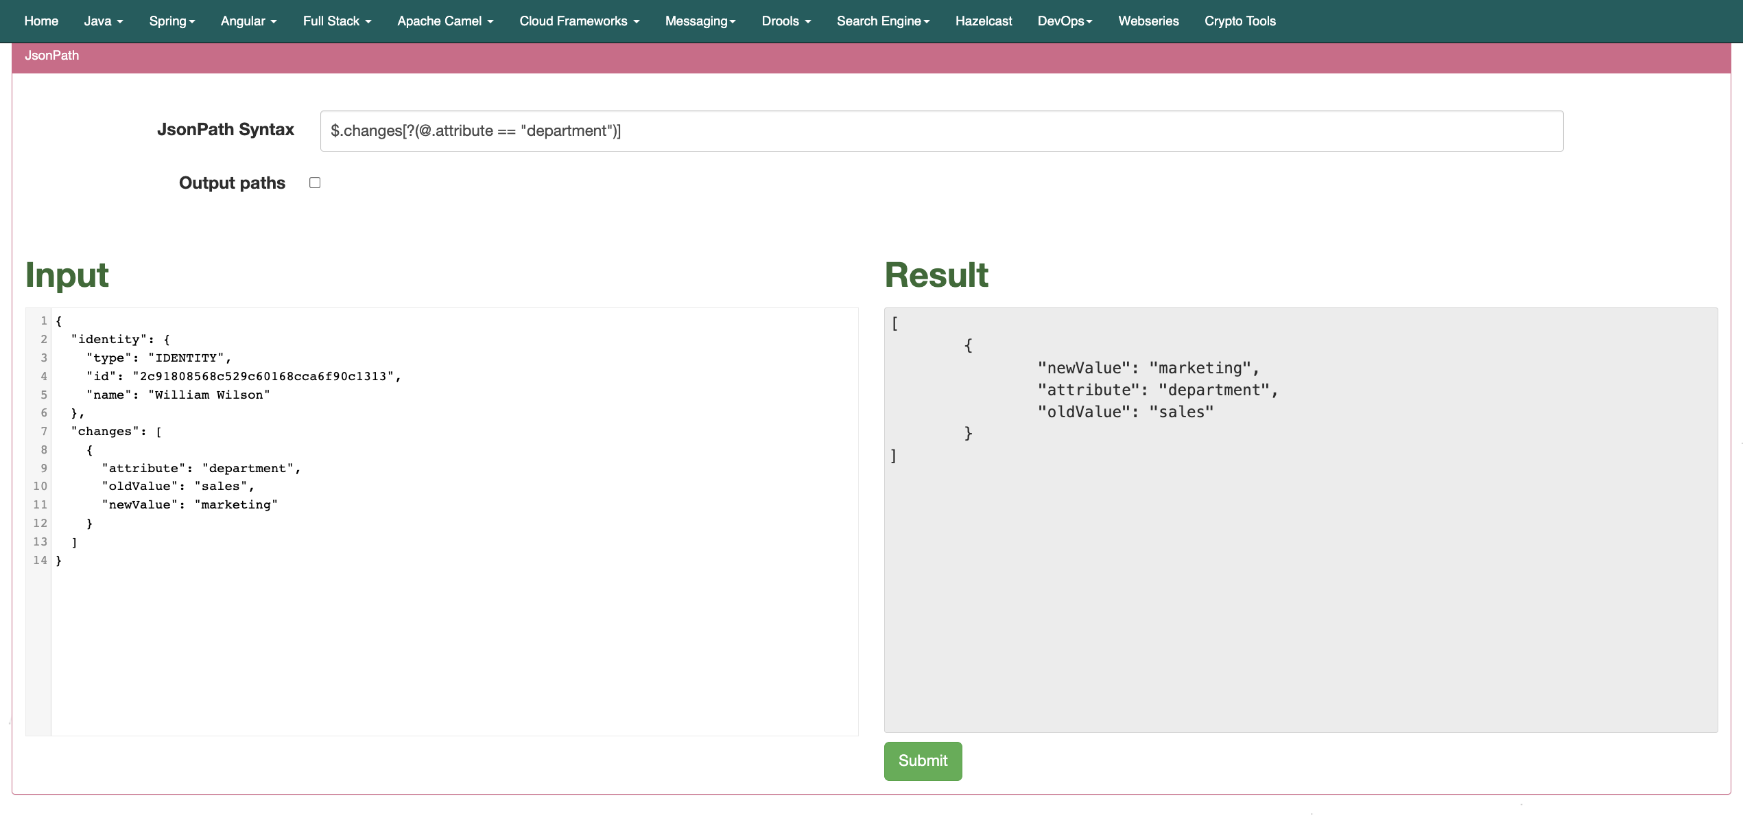Screen dimensions: 1743x818
Task: Click the "type": "IDENTITY" line
Action: coord(159,358)
